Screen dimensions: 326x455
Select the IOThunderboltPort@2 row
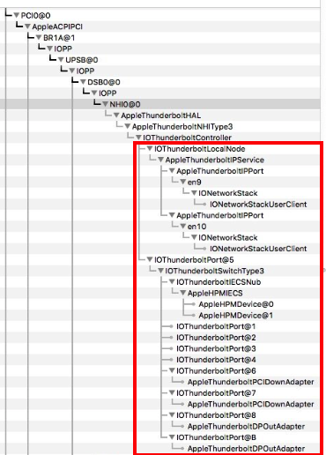216,338
